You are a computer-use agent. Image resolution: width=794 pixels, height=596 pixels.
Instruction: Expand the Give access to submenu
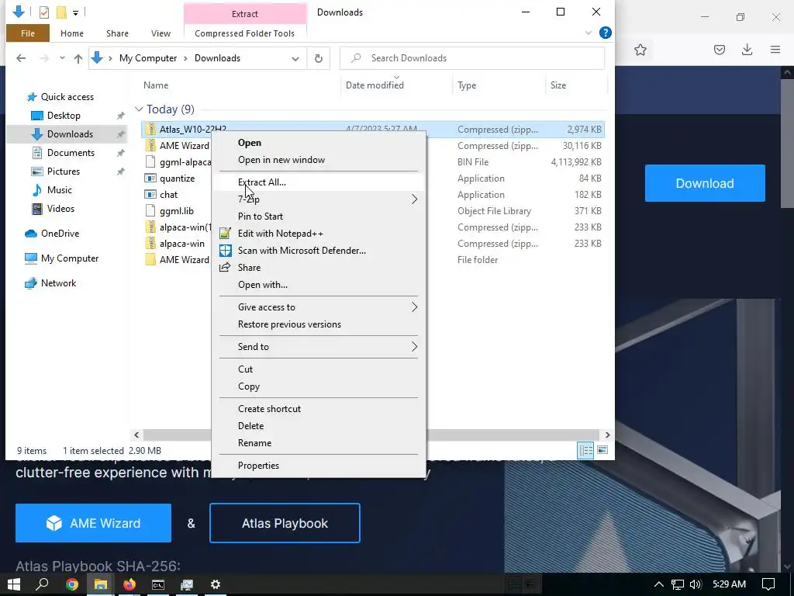point(319,307)
